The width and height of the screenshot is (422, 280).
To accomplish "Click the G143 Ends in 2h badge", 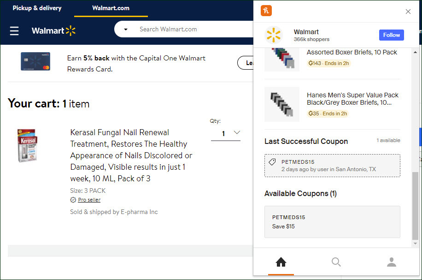I will (x=328, y=63).
